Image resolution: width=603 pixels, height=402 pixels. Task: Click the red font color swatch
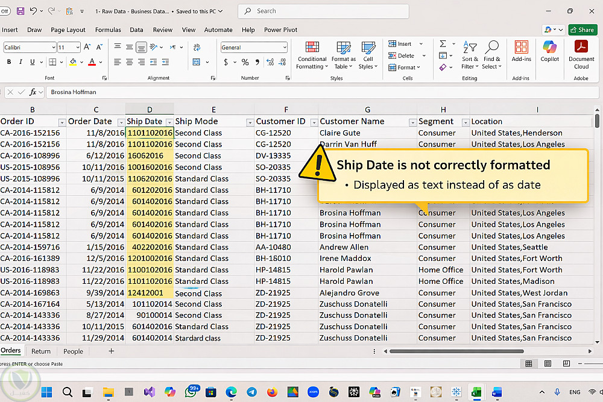92,62
